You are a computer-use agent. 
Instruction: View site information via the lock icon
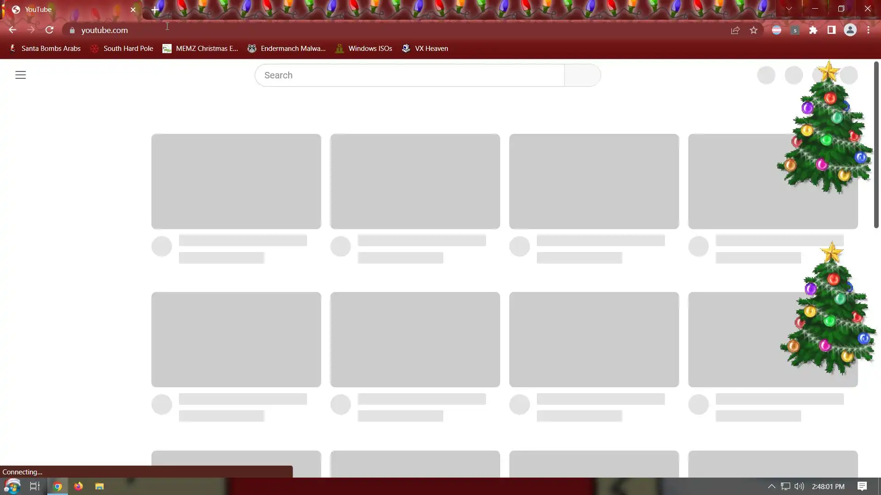[x=72, y=30]
